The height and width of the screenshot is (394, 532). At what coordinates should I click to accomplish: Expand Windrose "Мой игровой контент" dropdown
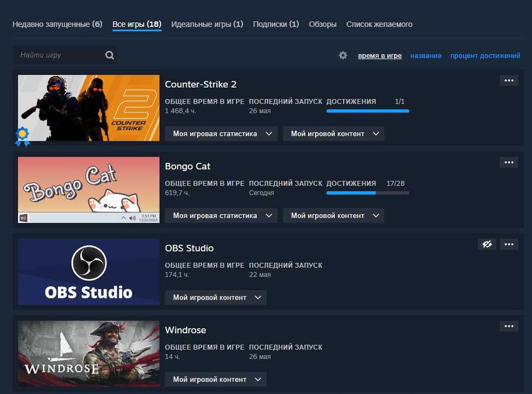click(216, 379)
